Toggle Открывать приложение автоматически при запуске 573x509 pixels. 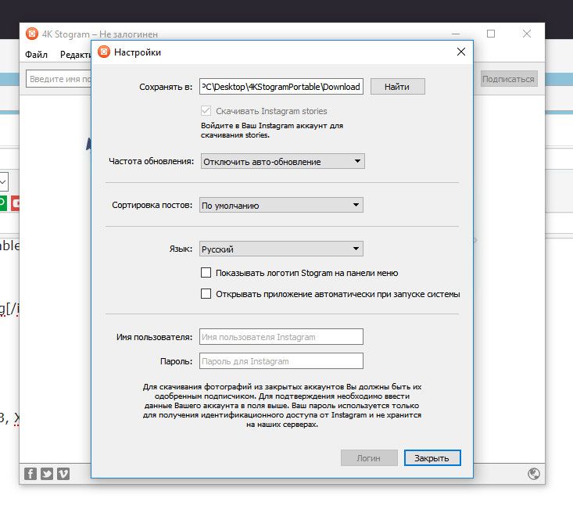pyautogui.click(x=206, y=294)
